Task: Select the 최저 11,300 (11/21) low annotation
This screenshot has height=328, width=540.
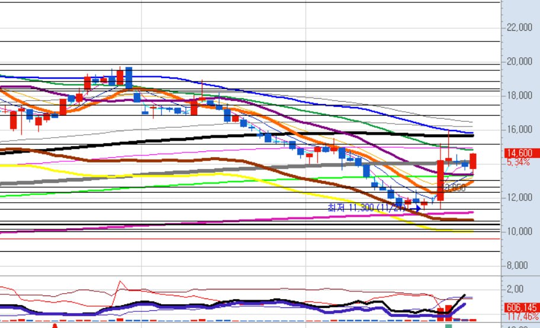Action: (367, 207)
